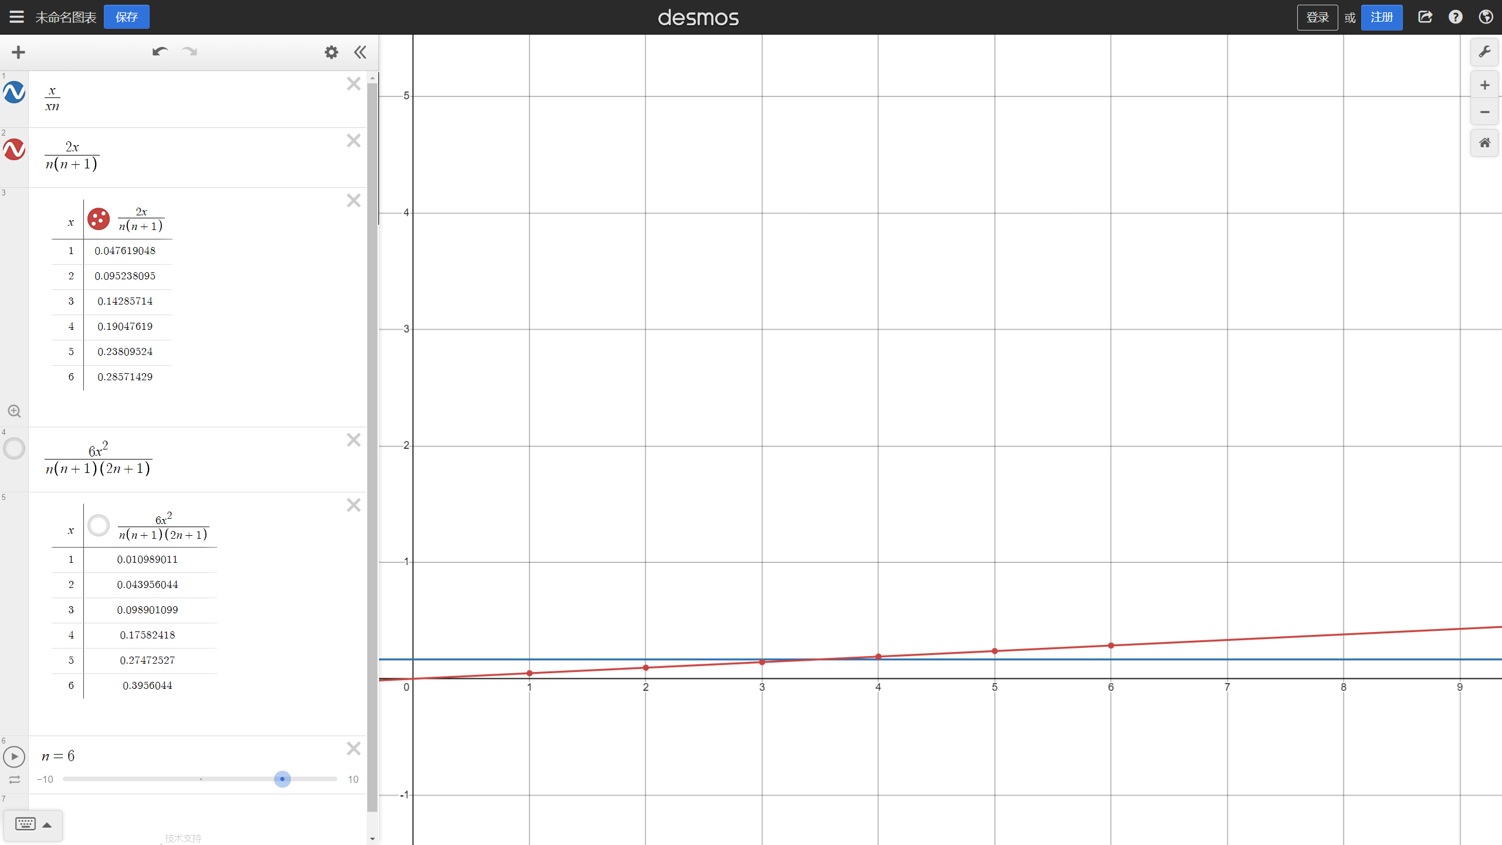
Task: Open the share graph icon
Action: click(x=1425, y=17)
